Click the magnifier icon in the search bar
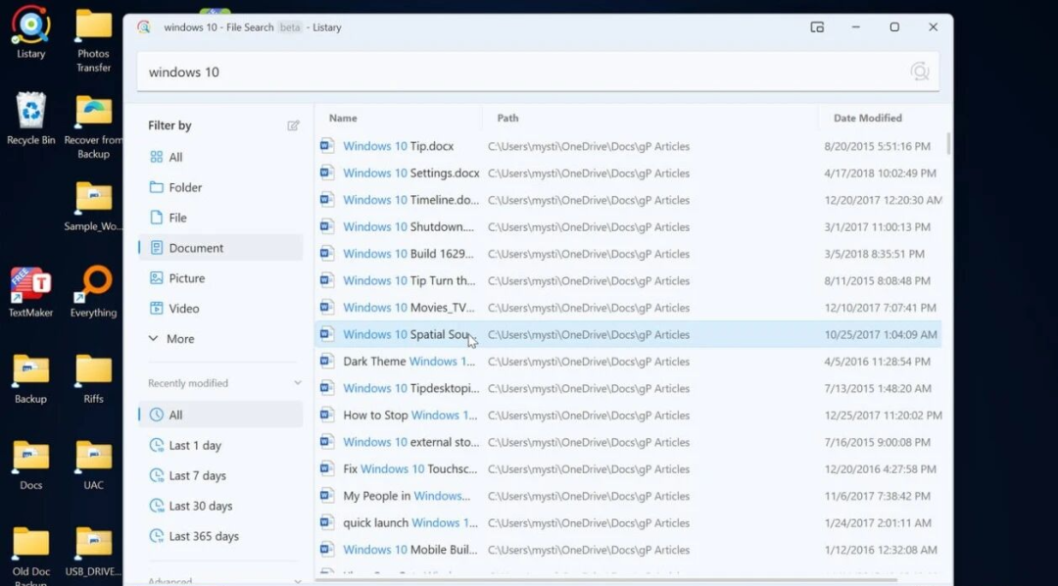The width and height of the screenshot is (1058, 586). (x=919, y=71)
